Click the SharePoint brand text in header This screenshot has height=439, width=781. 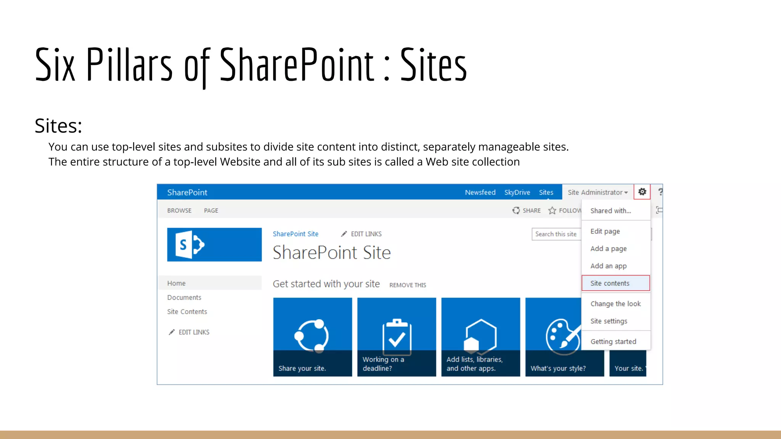(x=187, y=192)
